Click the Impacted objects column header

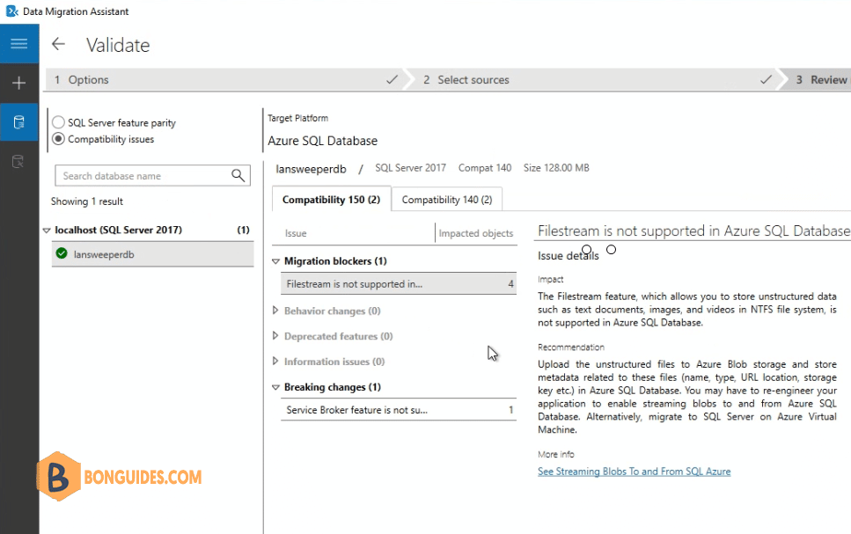[x=476, y=233]
